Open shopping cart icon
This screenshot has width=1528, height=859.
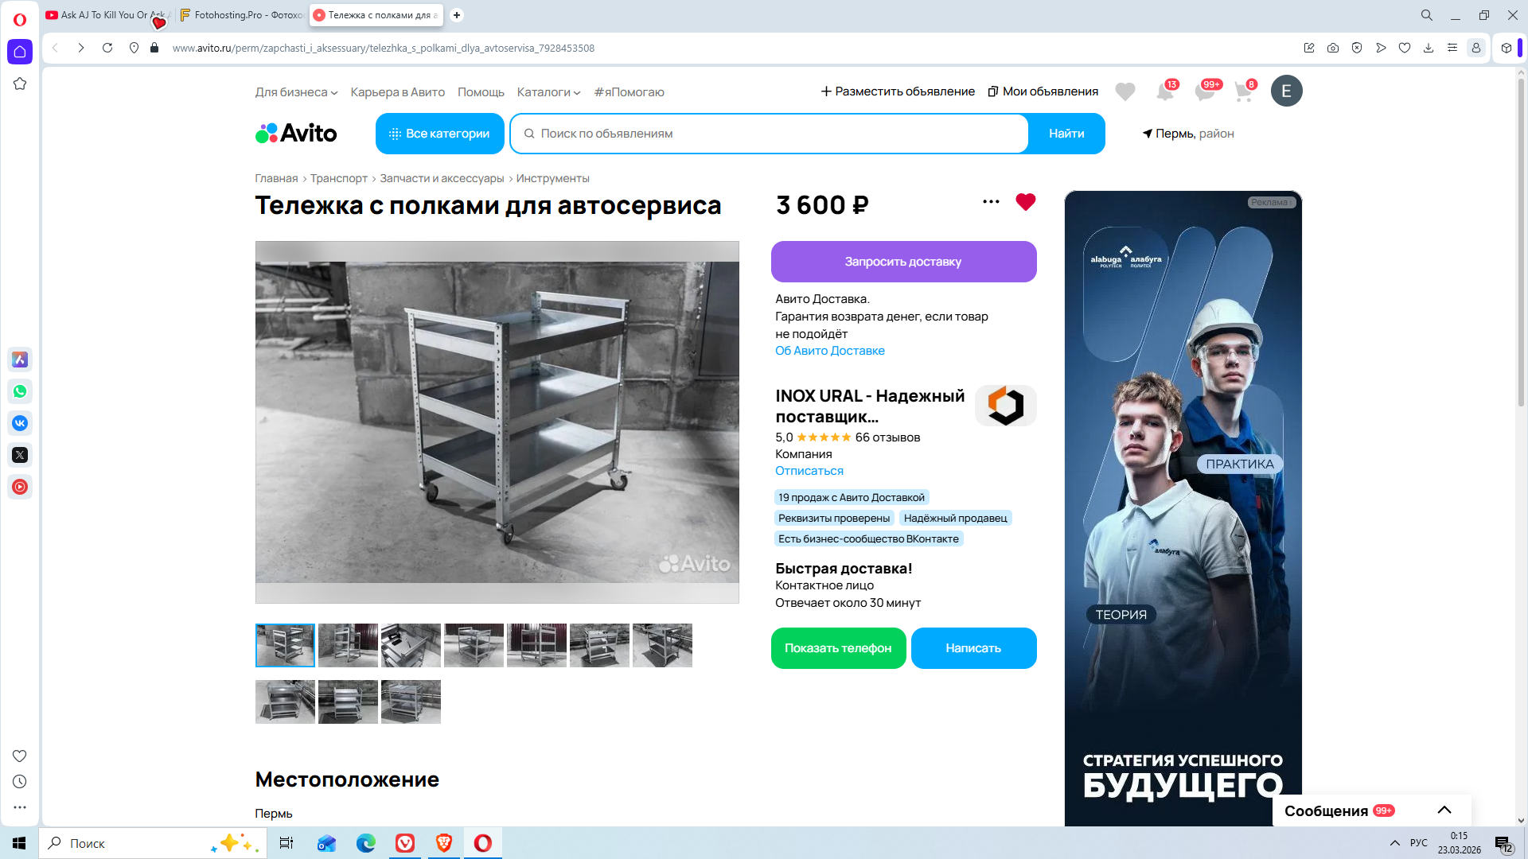[x=1243, y=92]
